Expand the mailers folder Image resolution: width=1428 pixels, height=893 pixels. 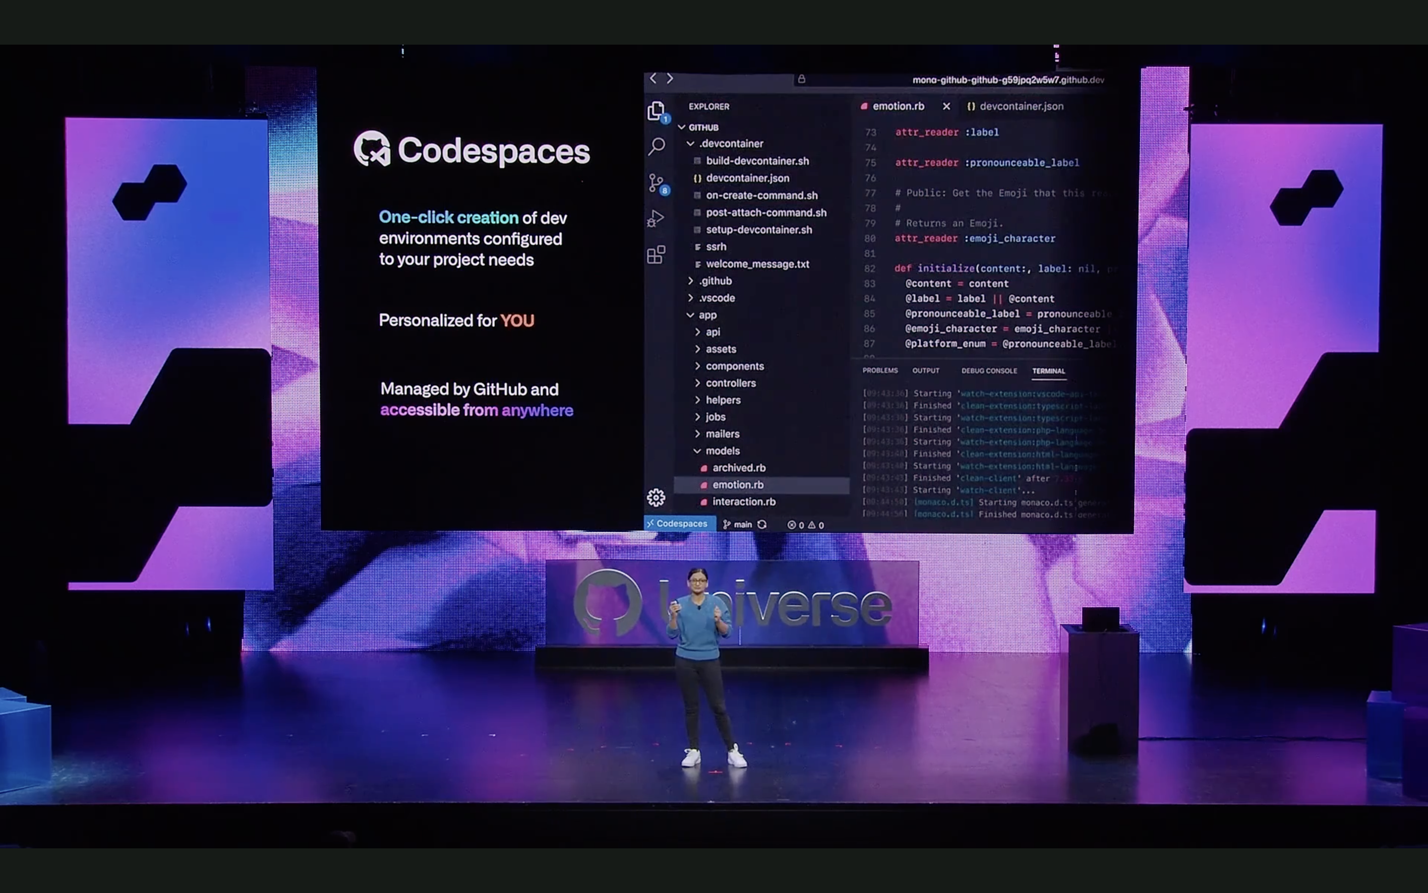pos(716,434)
